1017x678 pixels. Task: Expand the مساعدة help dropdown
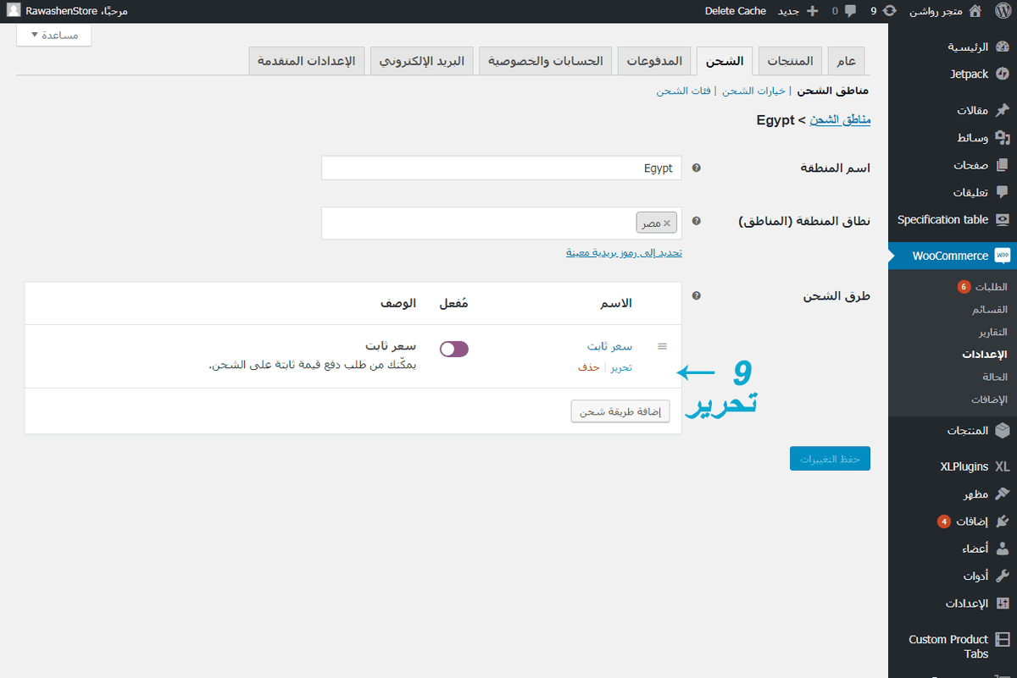coord(54,35)
